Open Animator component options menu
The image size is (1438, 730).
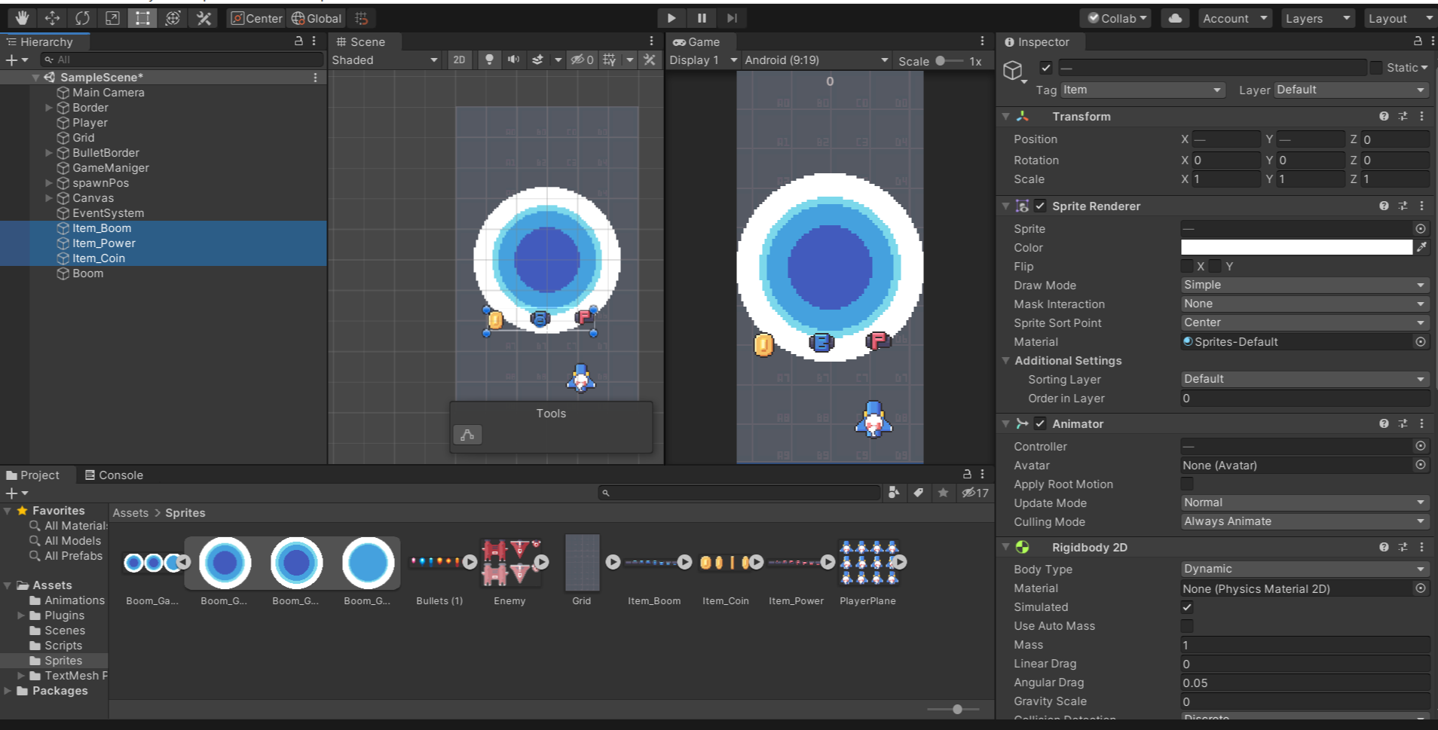click(1421, 423)
